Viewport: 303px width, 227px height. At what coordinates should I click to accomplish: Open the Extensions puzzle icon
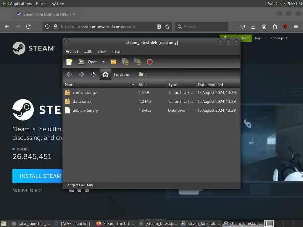click(275, 27)
